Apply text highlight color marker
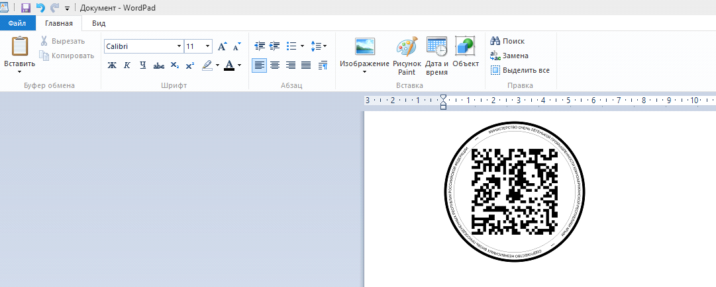This screenshot has width=716, height=287. [207, 65]
